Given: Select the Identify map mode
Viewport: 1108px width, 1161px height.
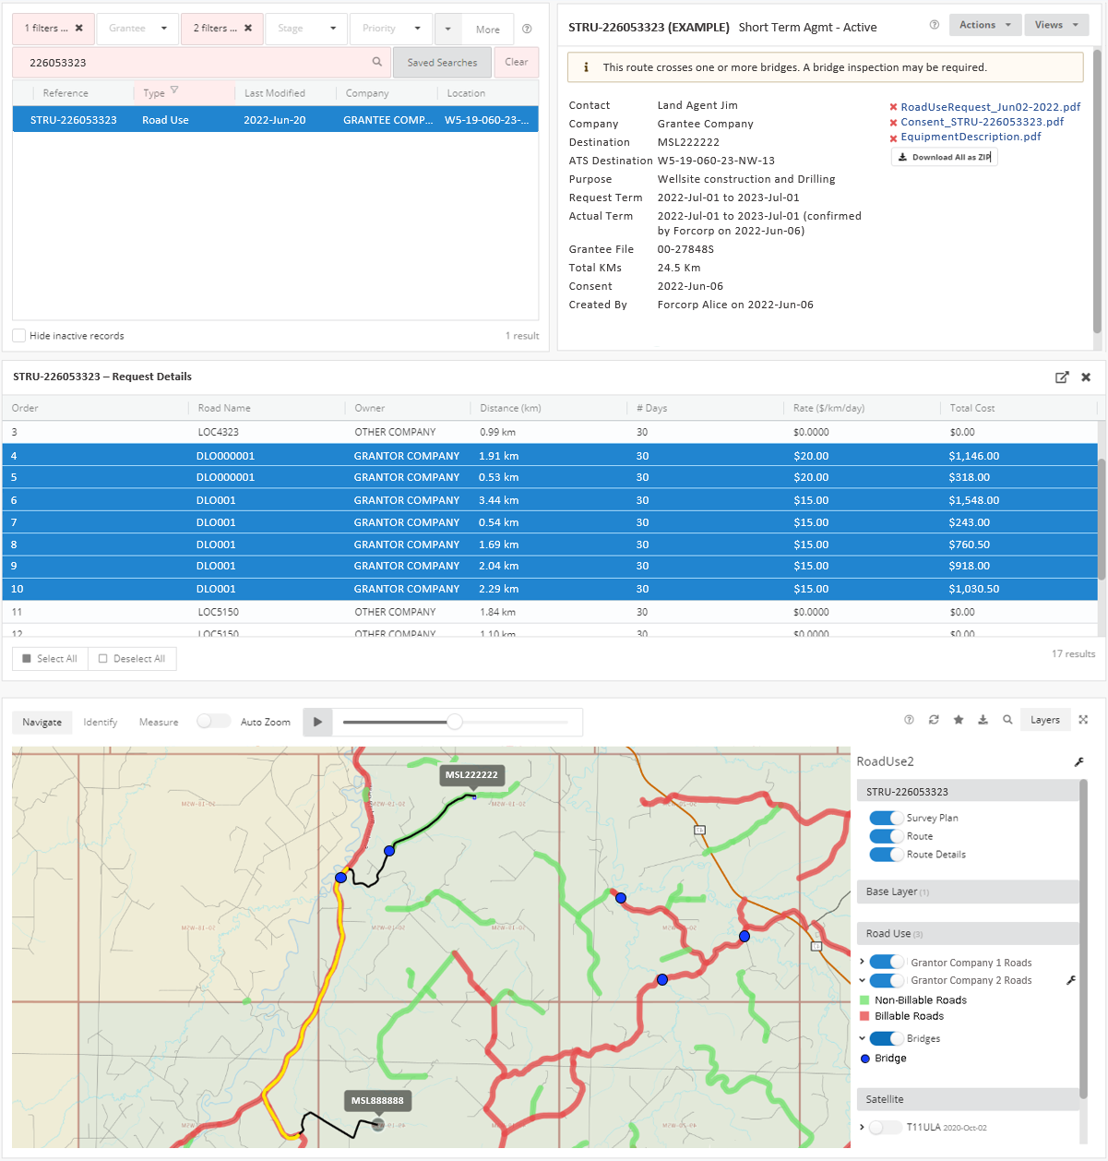Looking at the screenshot, I should click(101, 723).
